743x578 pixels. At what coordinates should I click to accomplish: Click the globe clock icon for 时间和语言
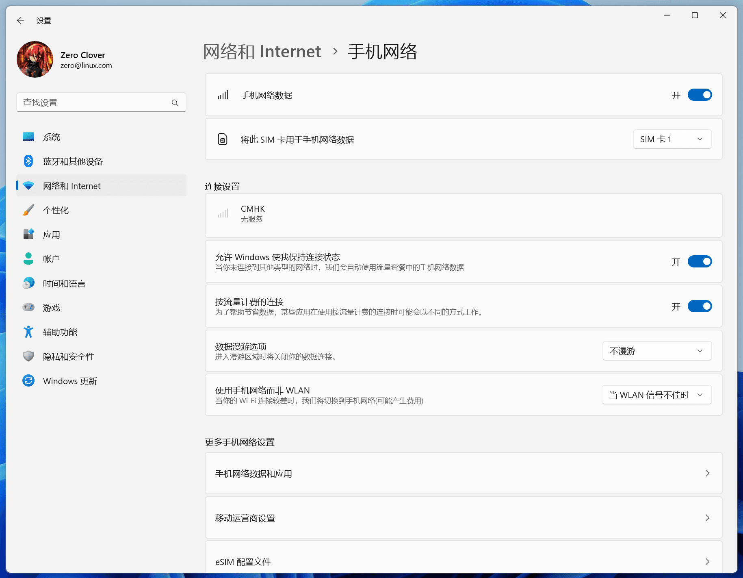(28, 283)
